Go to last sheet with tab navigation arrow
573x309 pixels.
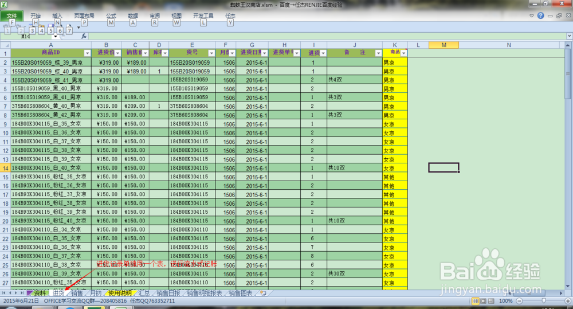[22, 293]
